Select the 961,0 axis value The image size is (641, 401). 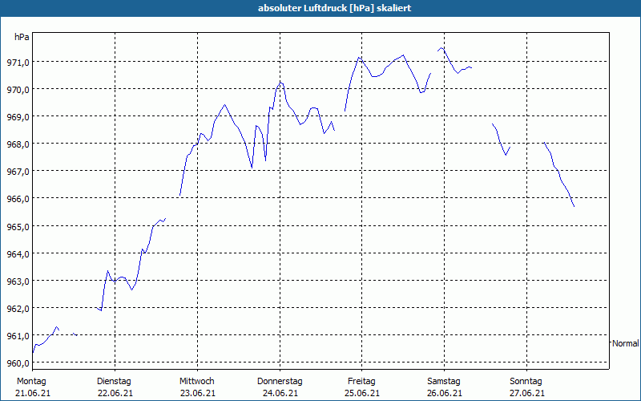[18, 336]
